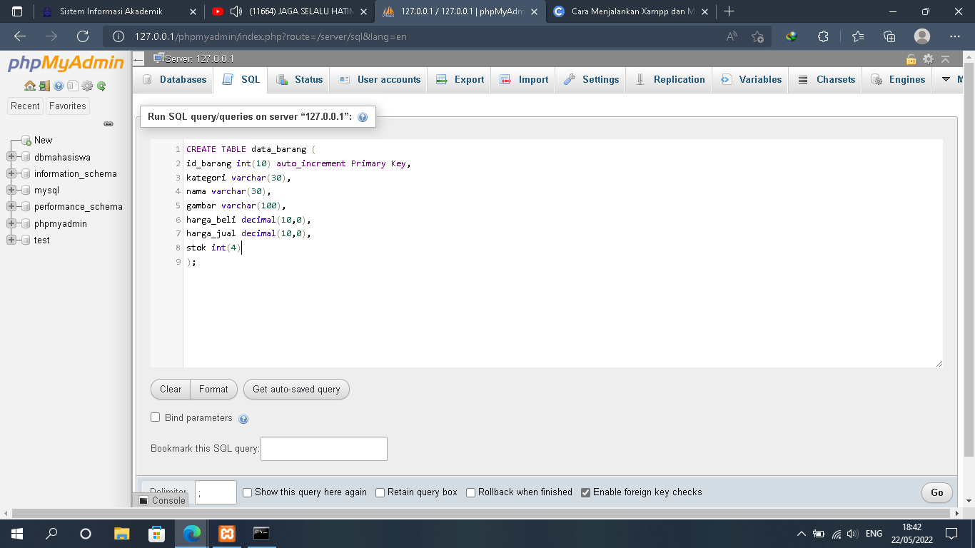Image resolution: width=975 pixels, height=548 pixels.
Task: Click the log out door icon
Action: click(44, 86)
